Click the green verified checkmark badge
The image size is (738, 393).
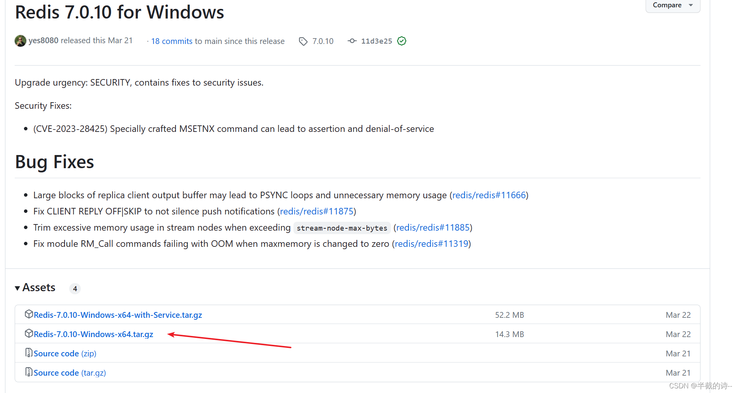click(402, 41)
